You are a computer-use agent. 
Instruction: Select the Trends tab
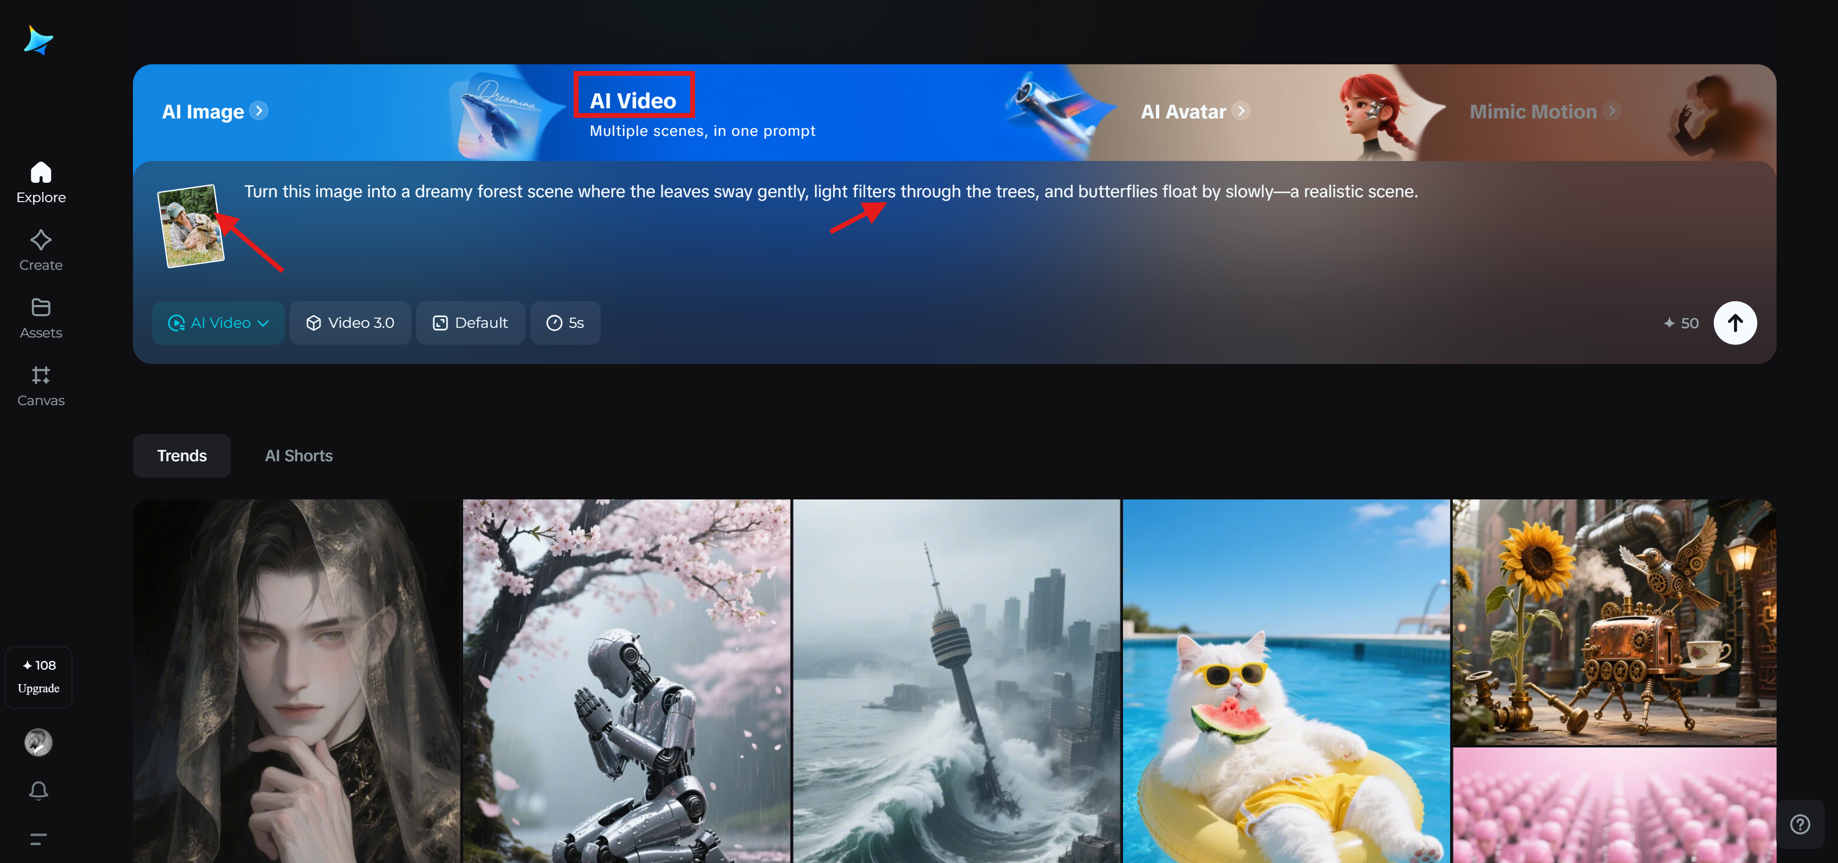coord(181,455)
